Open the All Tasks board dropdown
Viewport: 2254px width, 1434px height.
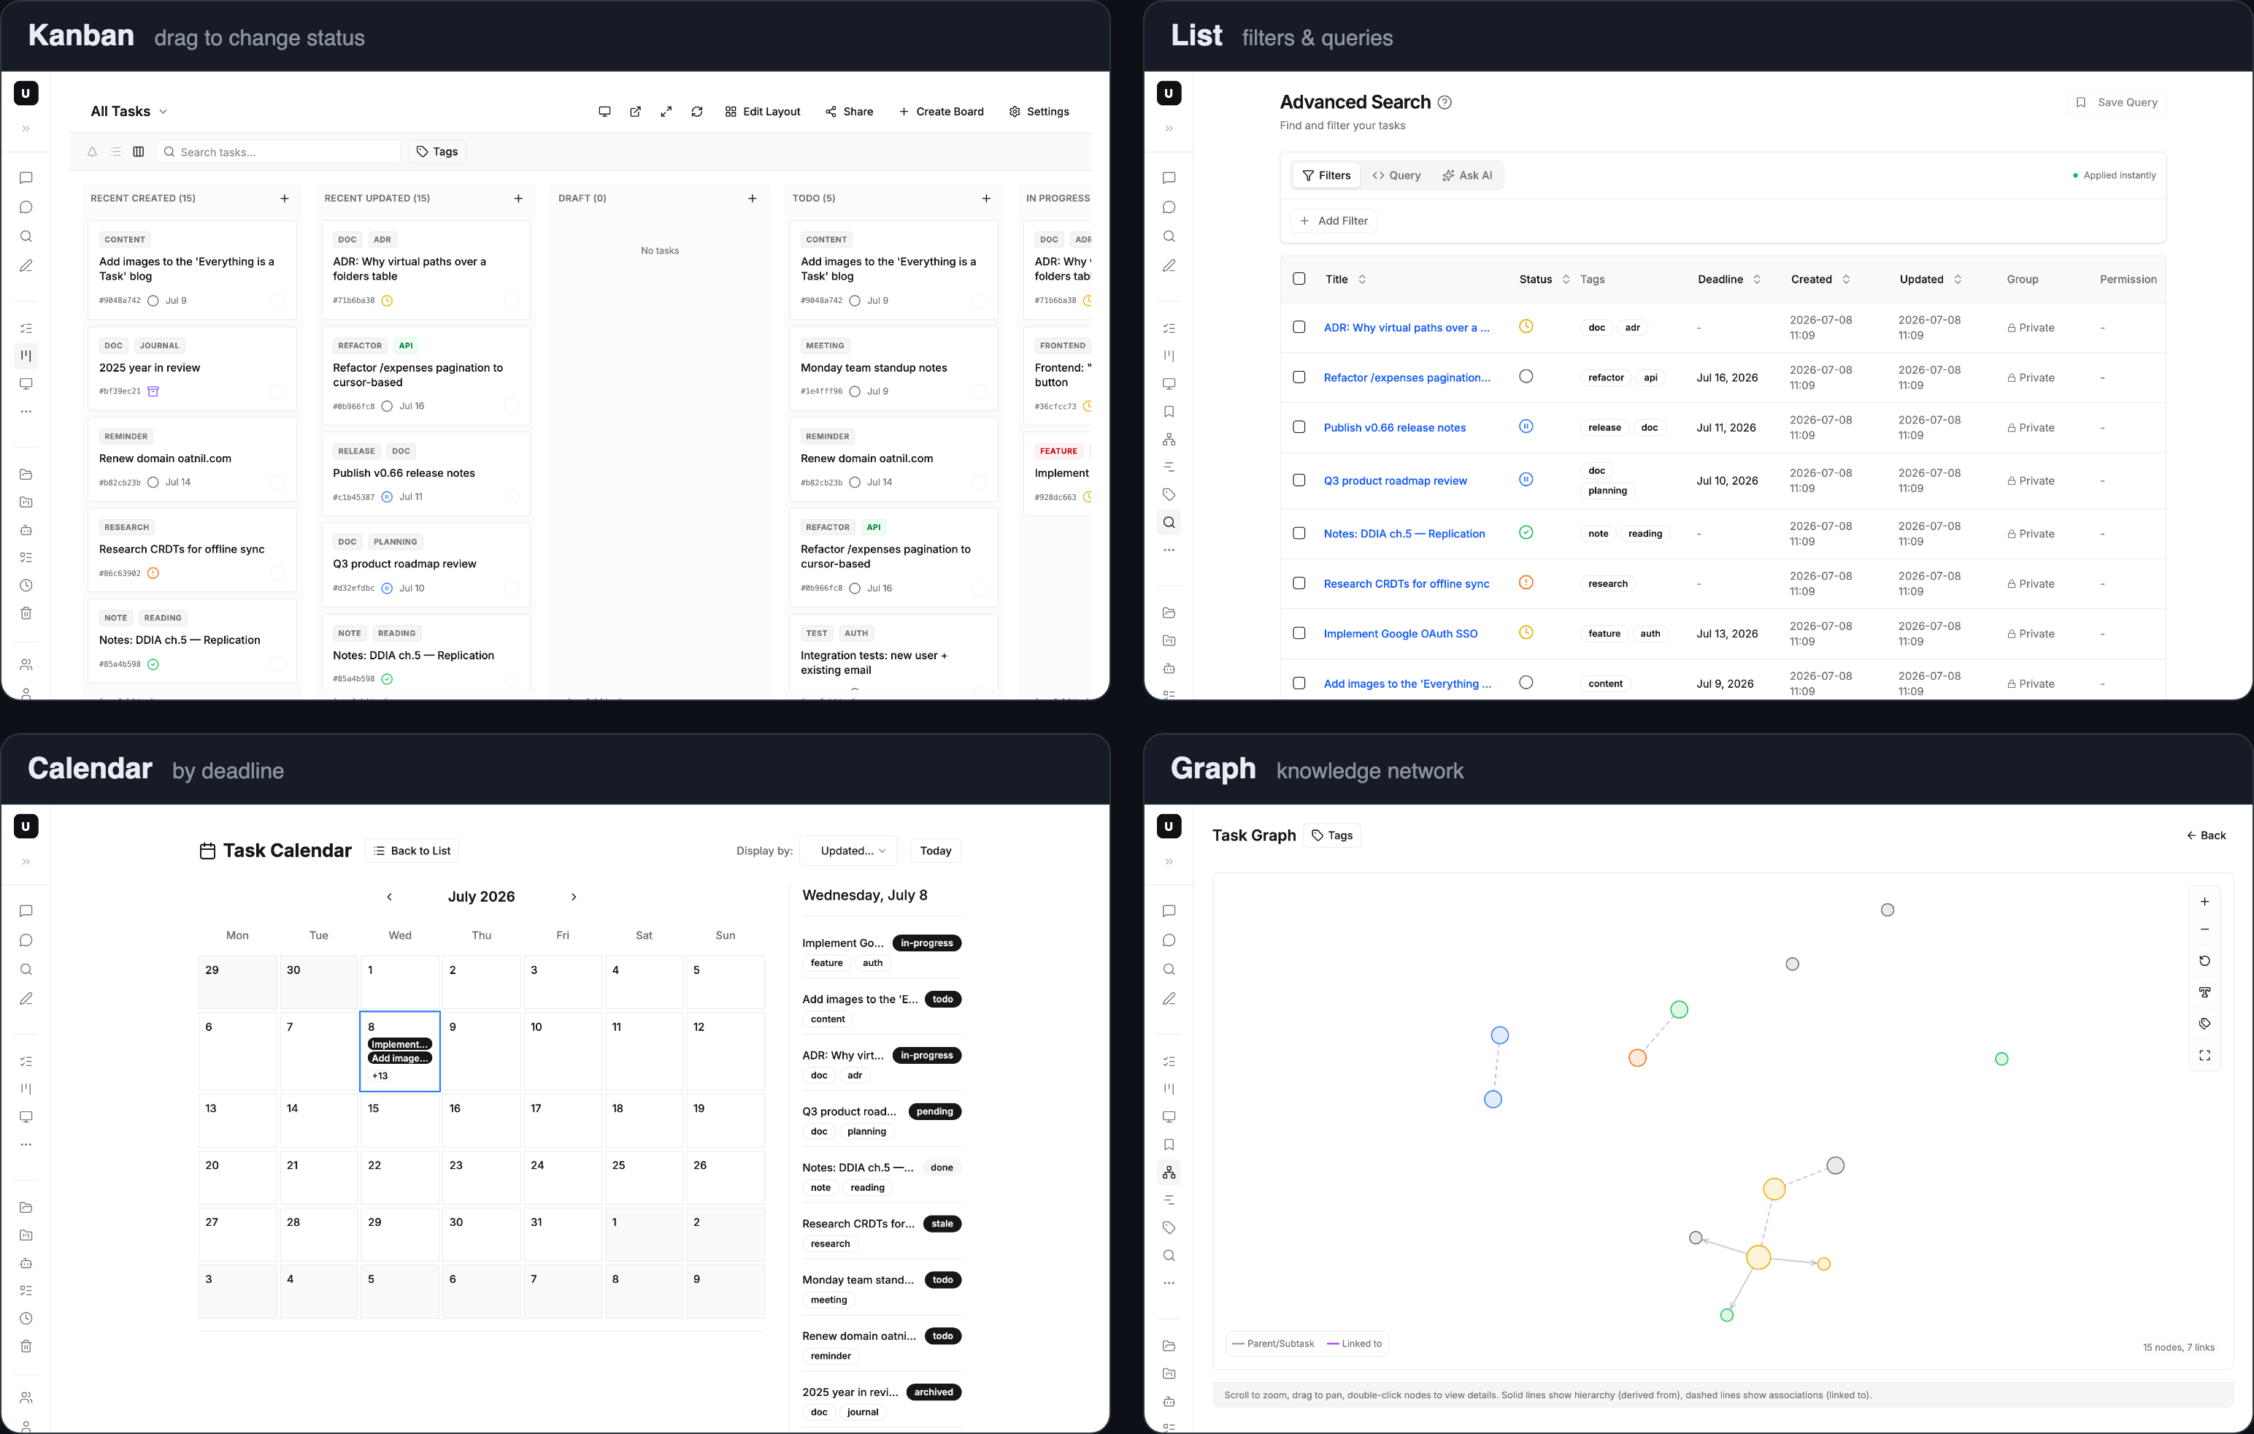tap(129, 112)
